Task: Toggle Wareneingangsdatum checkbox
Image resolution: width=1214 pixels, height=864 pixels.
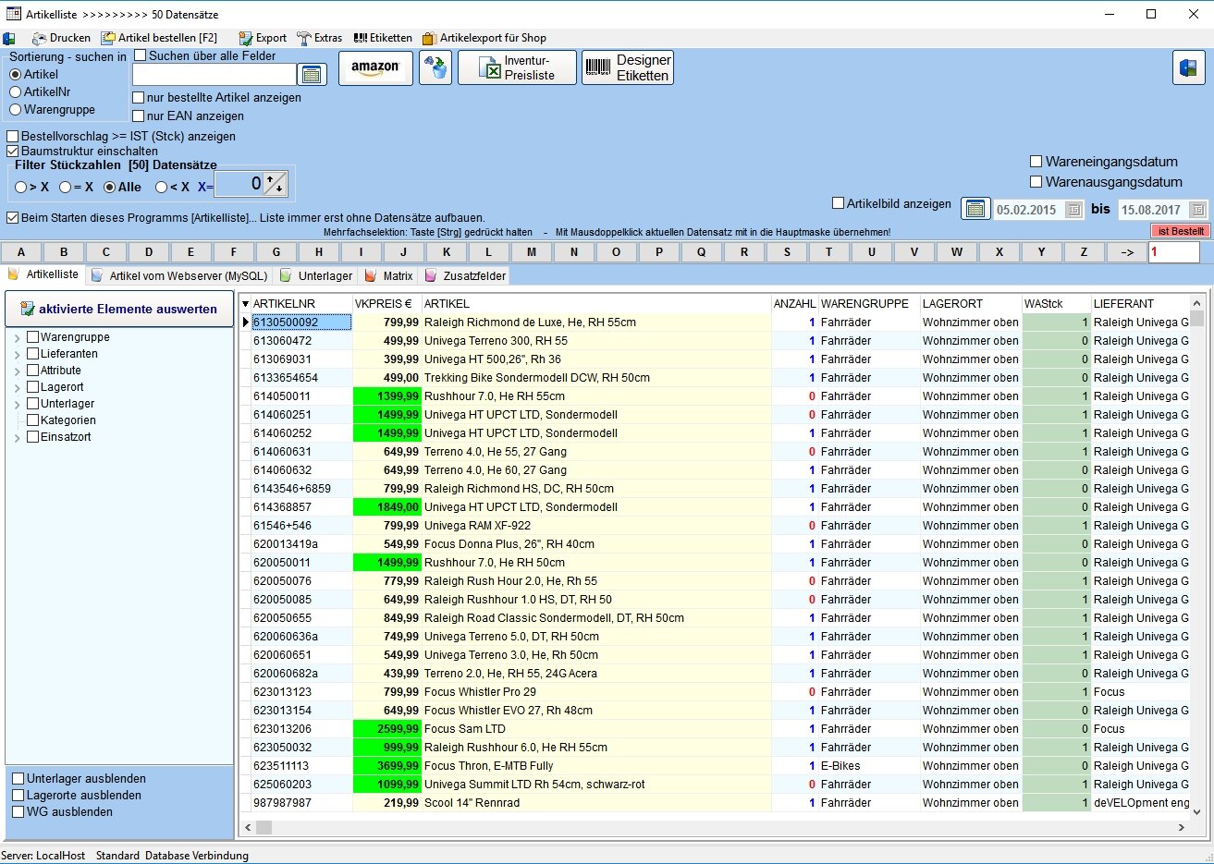Action: click(x=1036, y=162)
